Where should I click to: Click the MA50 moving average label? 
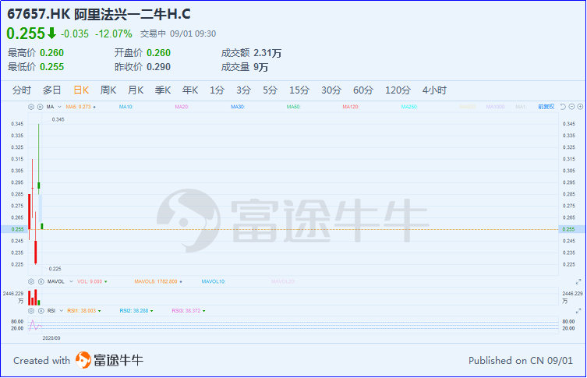293,107
